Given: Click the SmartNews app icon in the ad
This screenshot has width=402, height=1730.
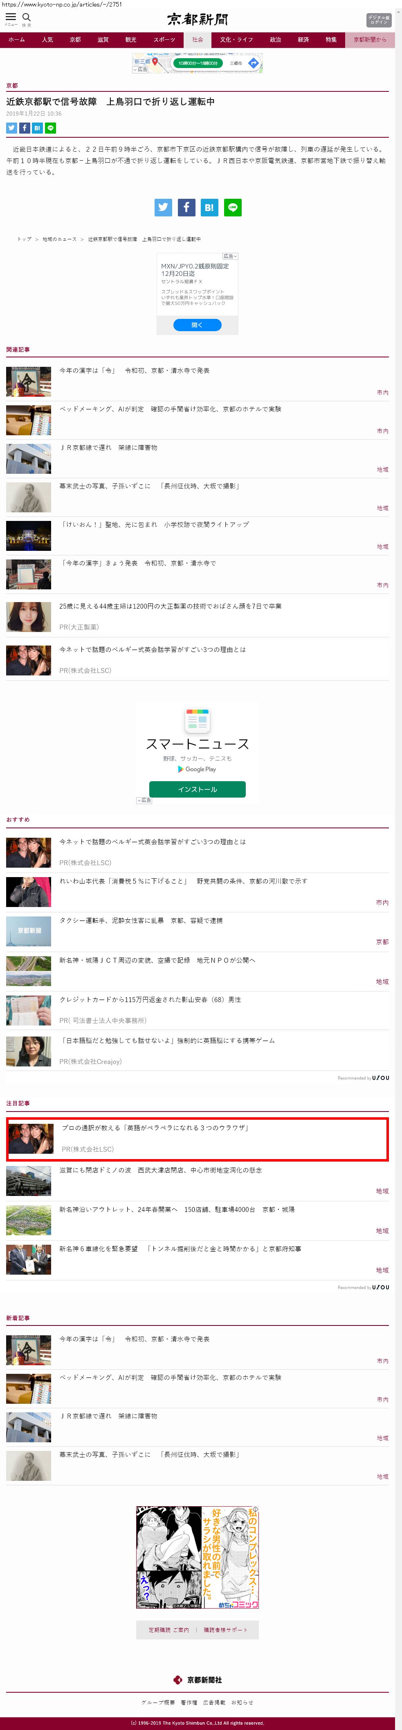Looking at the screenshot, I should pyautogui.click(x=197, y=721).
